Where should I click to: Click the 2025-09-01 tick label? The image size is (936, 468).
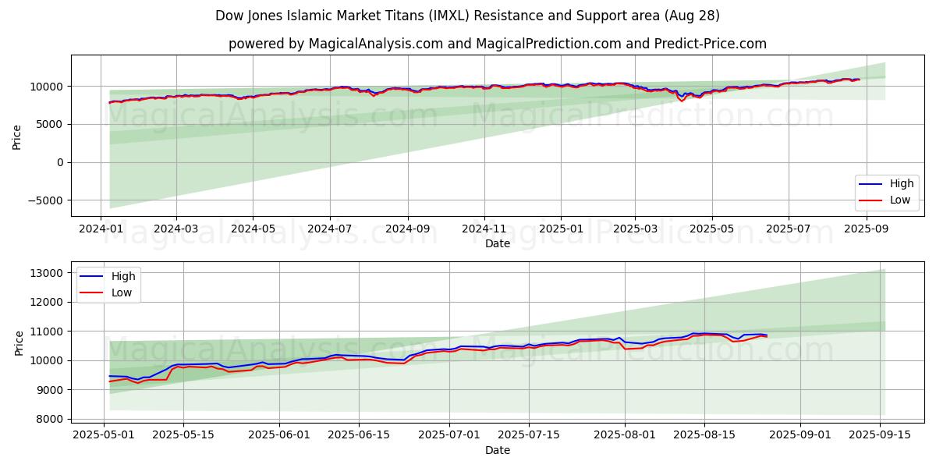[800, 435]
